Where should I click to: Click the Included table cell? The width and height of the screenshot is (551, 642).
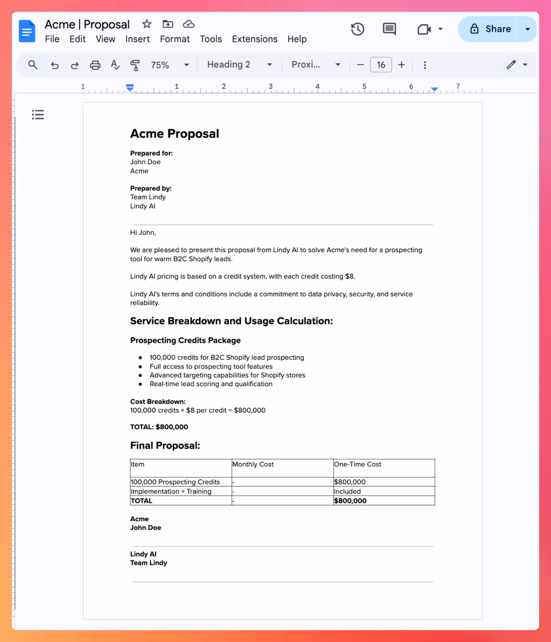click(x=384, y=491)
